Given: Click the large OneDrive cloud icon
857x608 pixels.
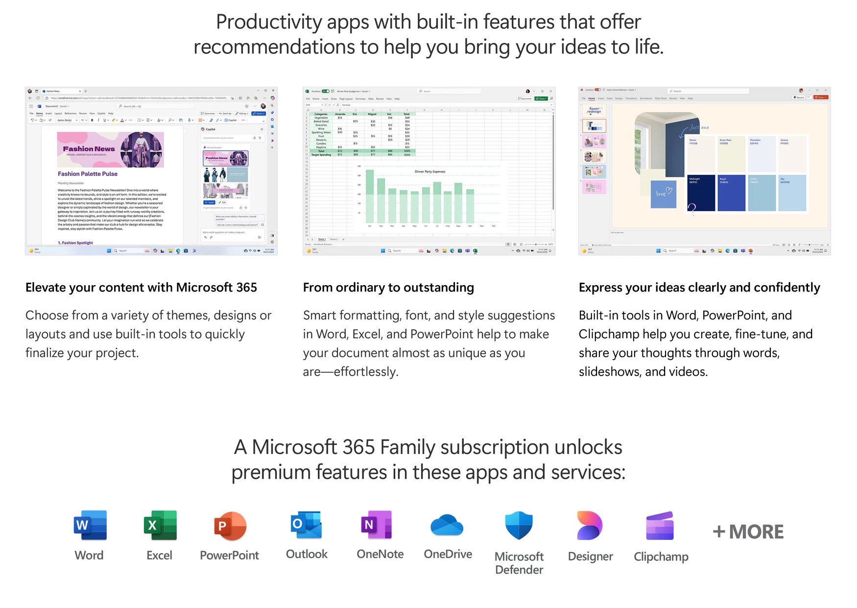Looking at the screenshot, I should click(447, 525).
